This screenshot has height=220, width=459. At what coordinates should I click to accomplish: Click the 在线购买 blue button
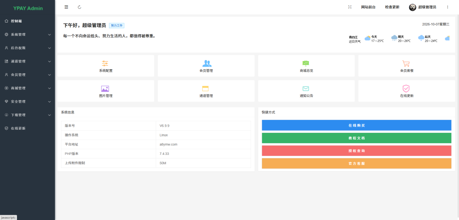click(356, 125)
